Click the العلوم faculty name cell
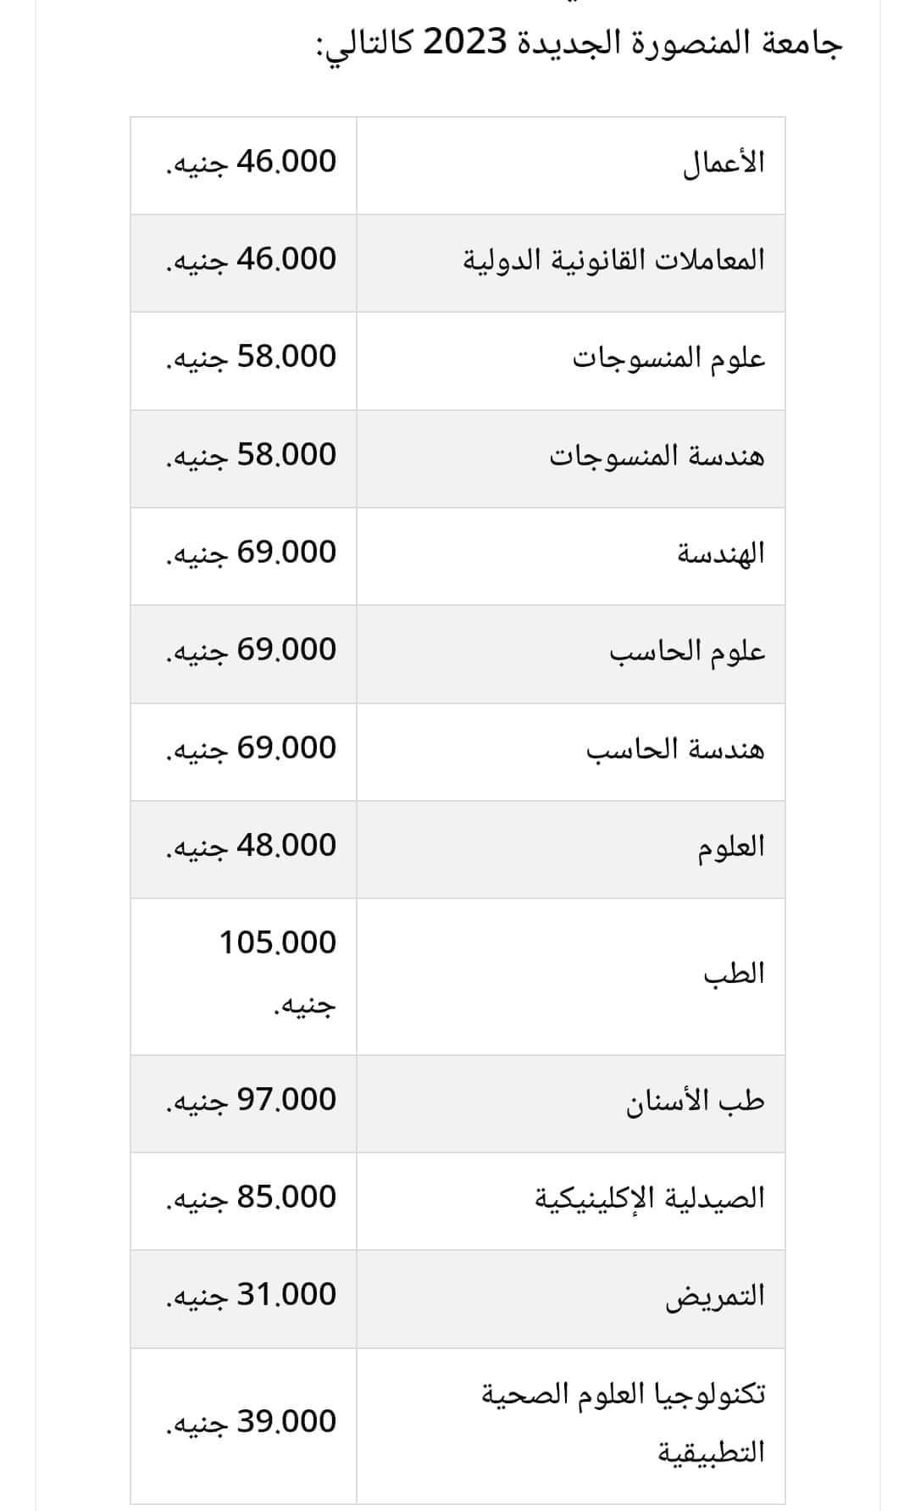The height and width of the screenshot is (1511, 915). coord(730,847)
